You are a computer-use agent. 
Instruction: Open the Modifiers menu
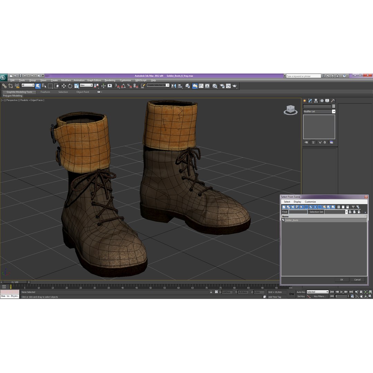(66, 80)
